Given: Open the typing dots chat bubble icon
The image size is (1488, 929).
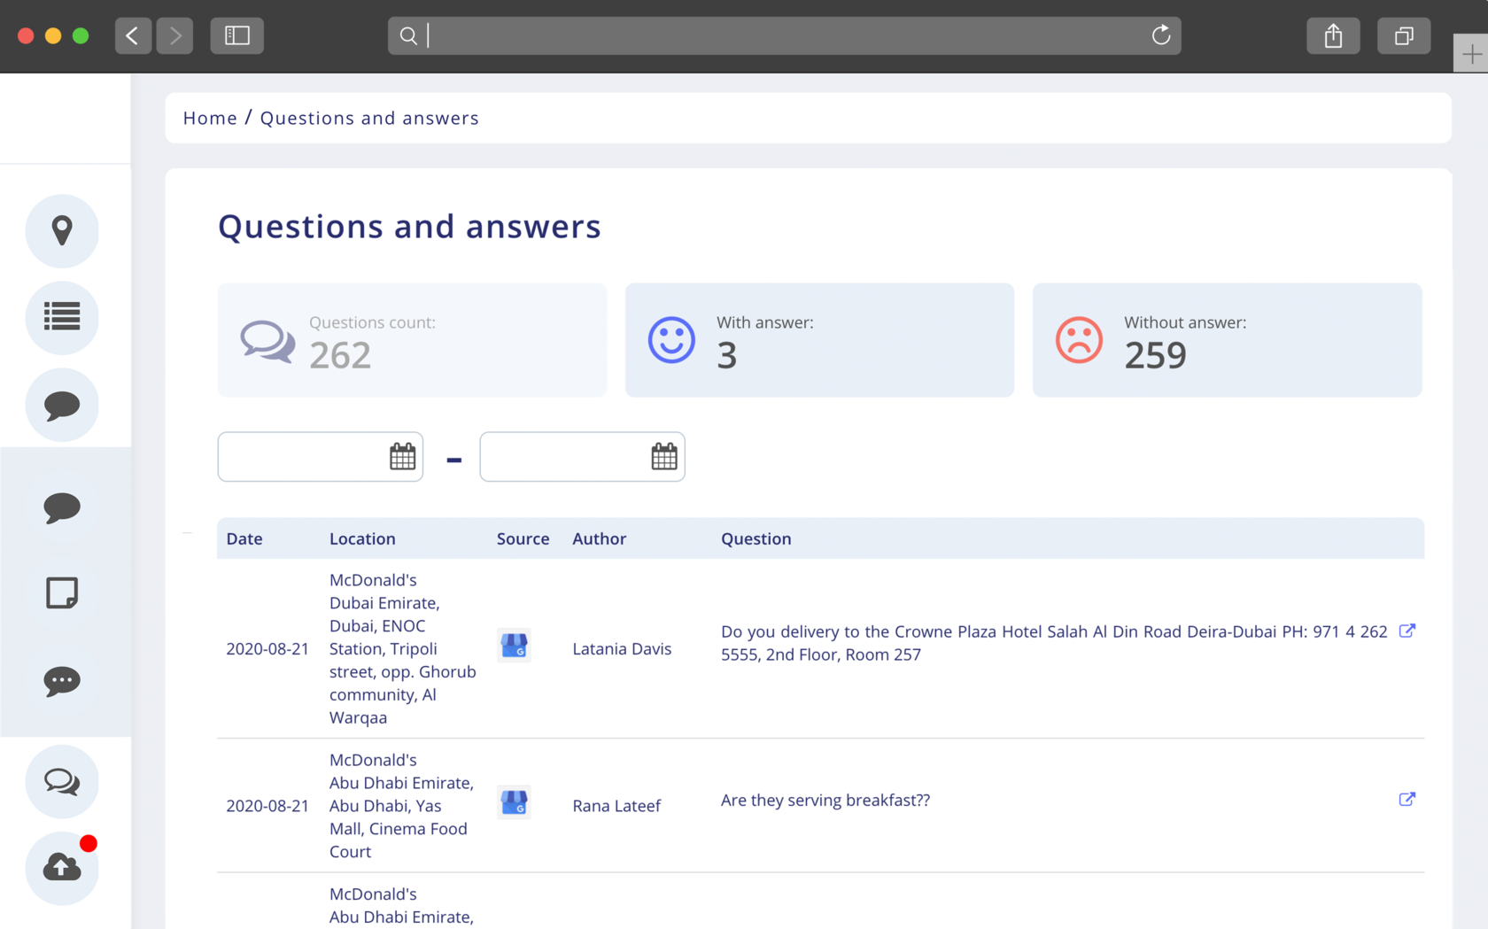Looking at the screenshot, I should [62, 680].
